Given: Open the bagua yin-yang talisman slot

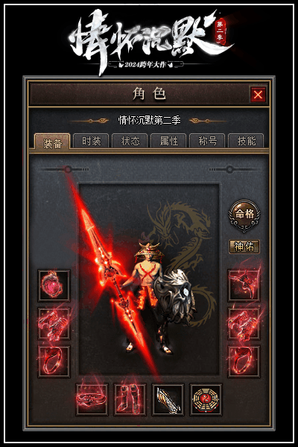Looking at the screenshot, I should tap(206, 399).
